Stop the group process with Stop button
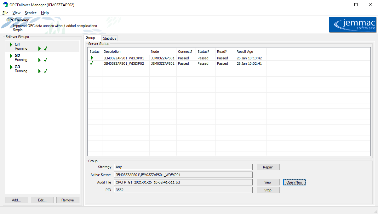Image resolution: width=378 pixels, height=214 pixels. [x=268, y=190]
